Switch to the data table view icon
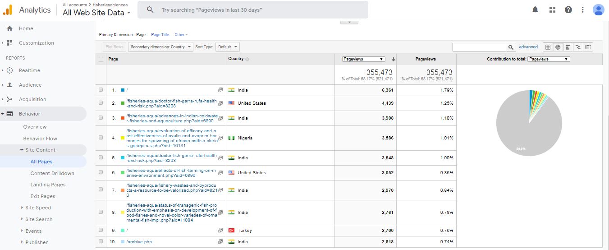 click(x=548, y=47)
